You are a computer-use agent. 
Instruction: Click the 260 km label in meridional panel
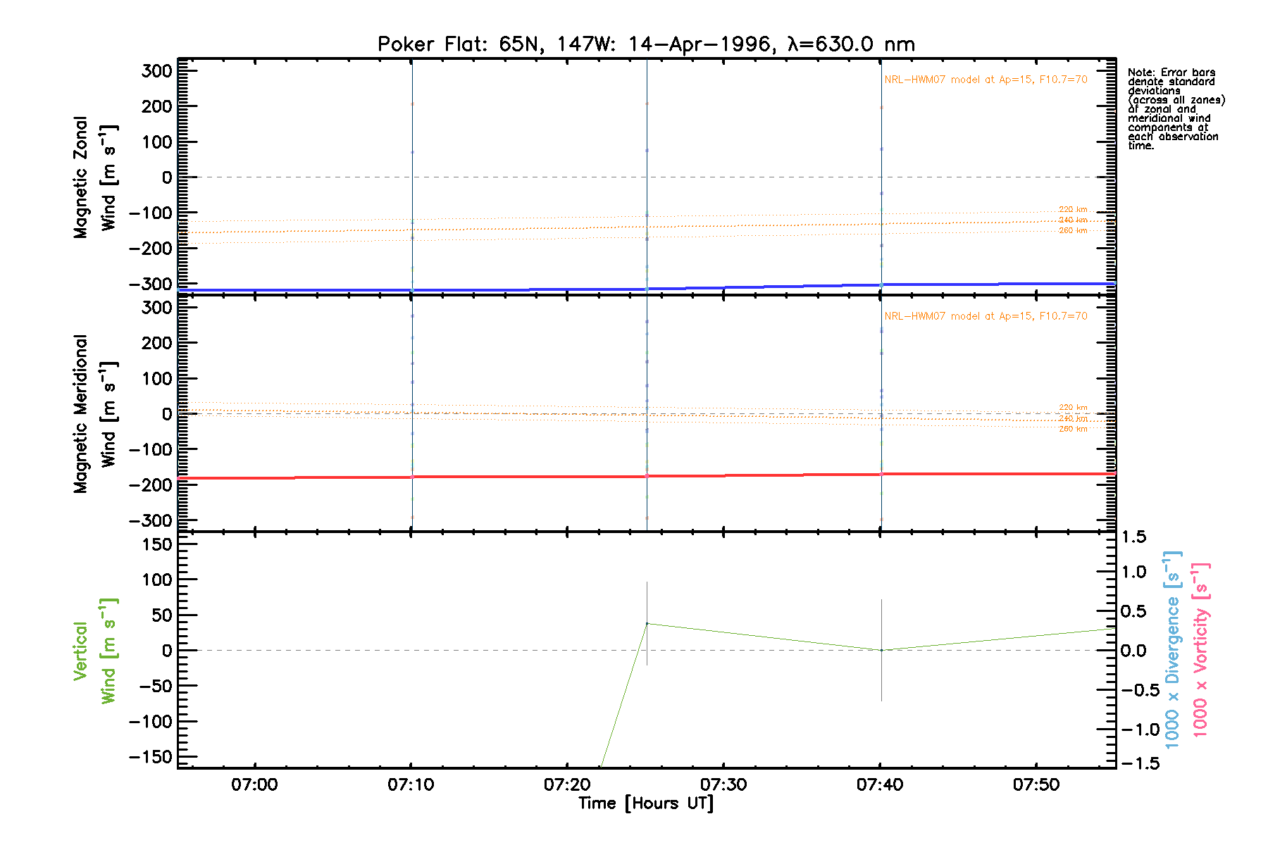click(x=1073, y=429)
